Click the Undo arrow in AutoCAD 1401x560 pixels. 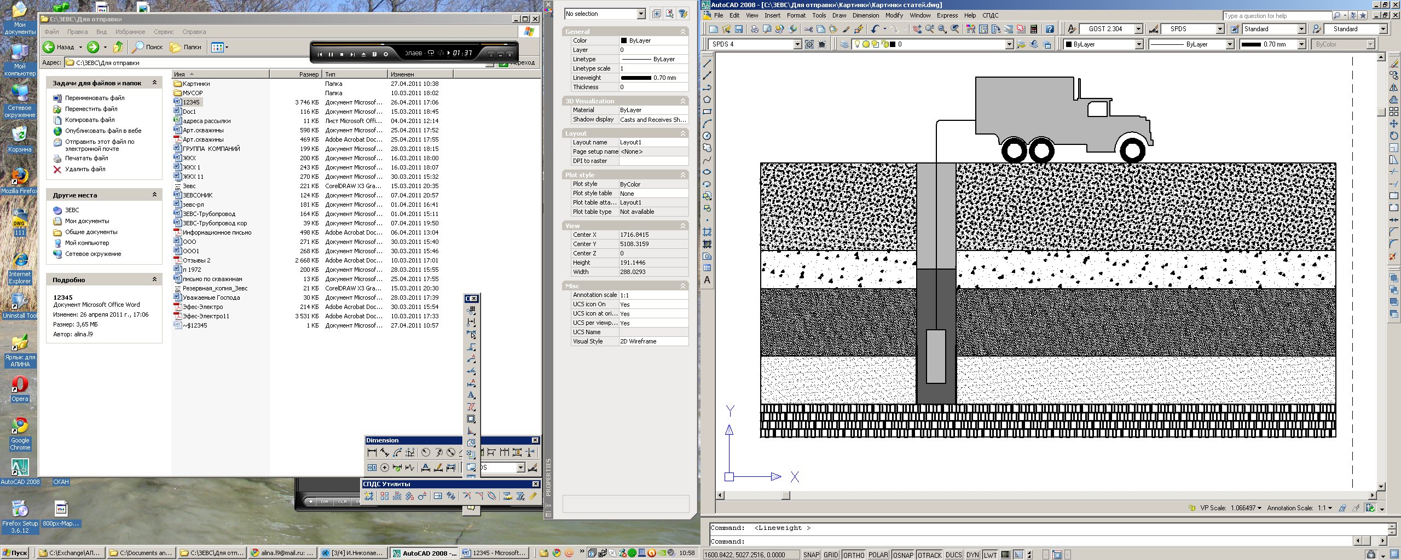(x=875, y=29)
